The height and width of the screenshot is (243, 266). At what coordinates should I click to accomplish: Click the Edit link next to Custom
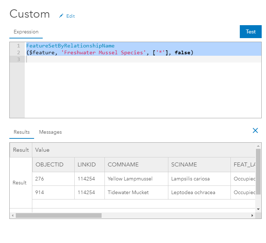pos(70,16)
